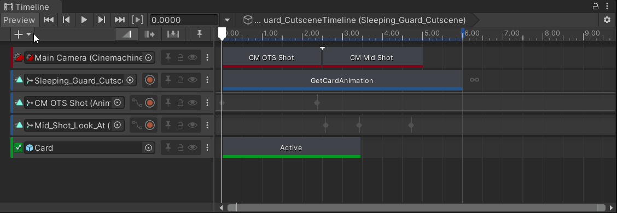Open the dropdown beside the time field
The width and height of the screenshot is (617, 213).
(227, 20)
